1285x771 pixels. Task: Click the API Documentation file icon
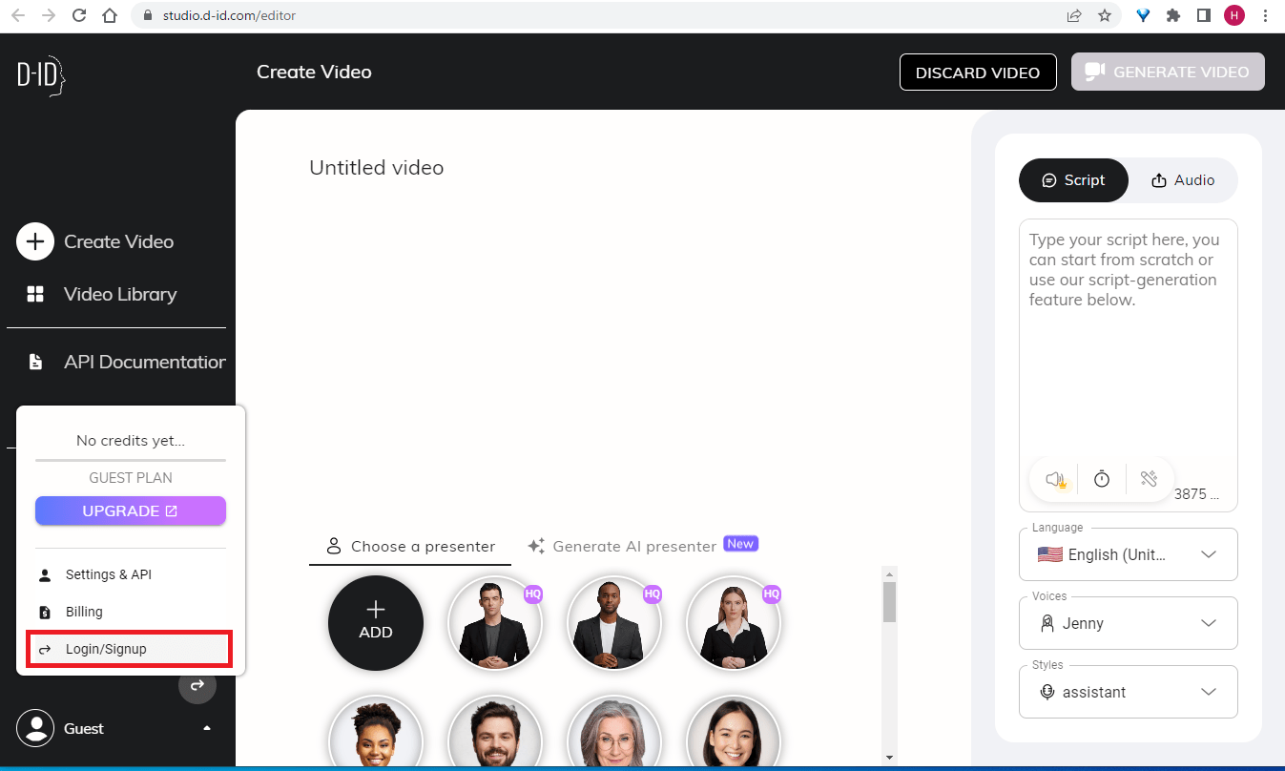[x=35, y=362]
